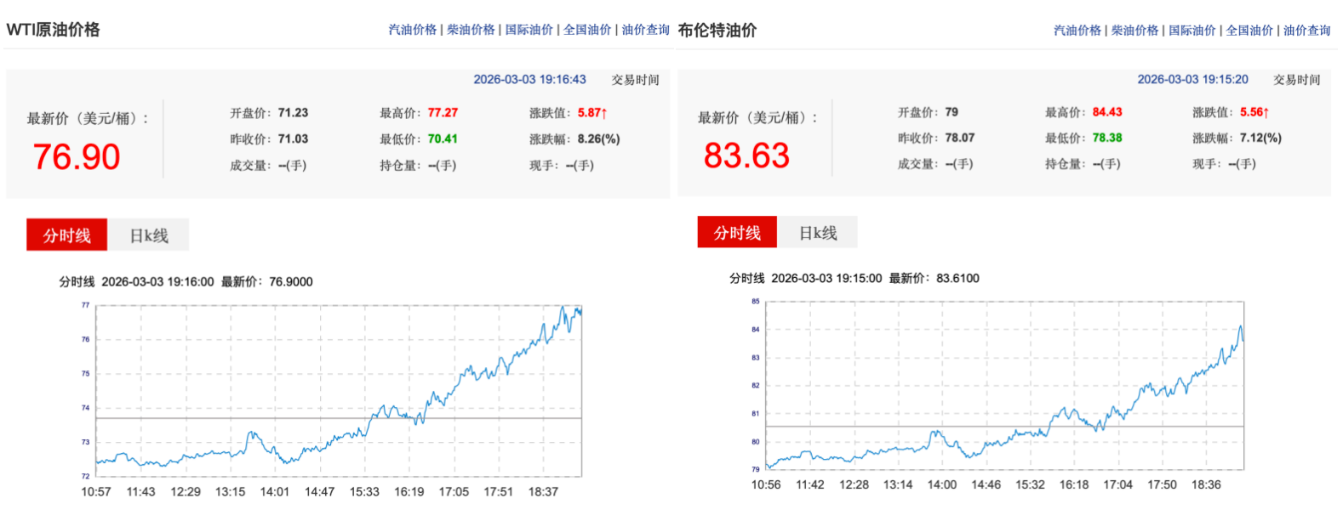
Task: Click WTI latest price 76.90
Action: coord(77,157)
